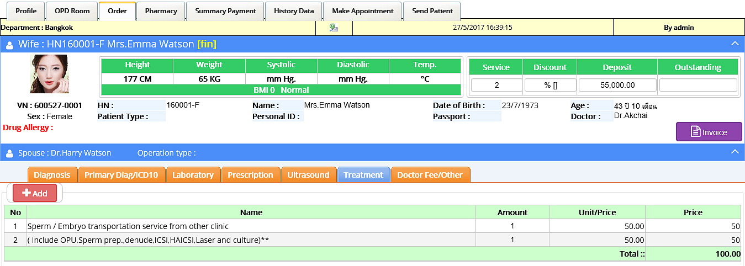Click the small computer icon in department bar
The height and width of the screenshot is (266, 745).
(334, 28)
